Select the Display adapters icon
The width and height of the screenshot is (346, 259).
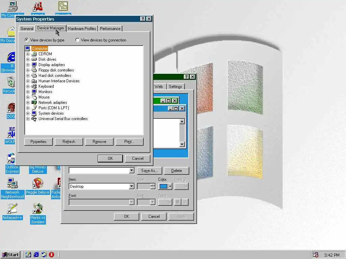point(34,65)
